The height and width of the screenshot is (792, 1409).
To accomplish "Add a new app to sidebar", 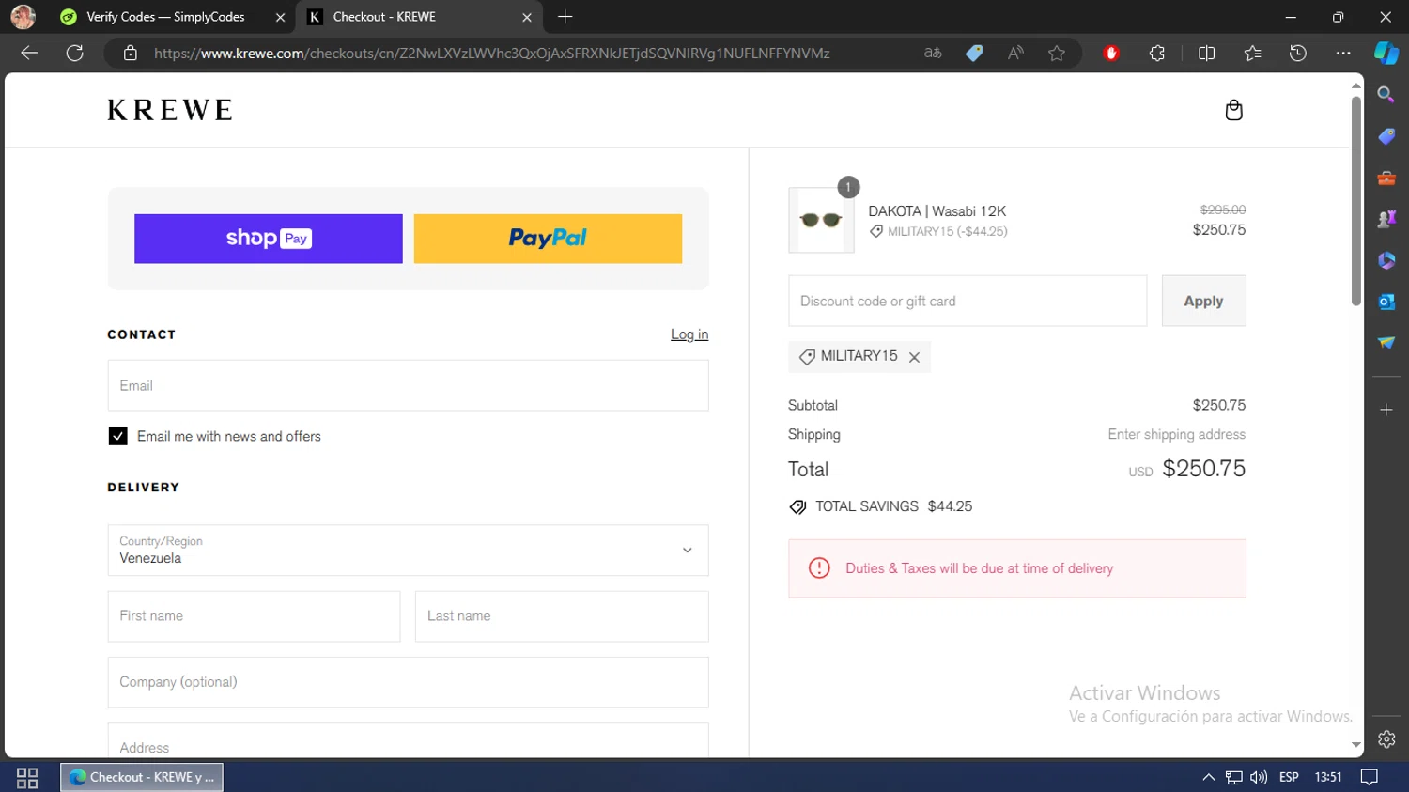I will point(1386,410).
